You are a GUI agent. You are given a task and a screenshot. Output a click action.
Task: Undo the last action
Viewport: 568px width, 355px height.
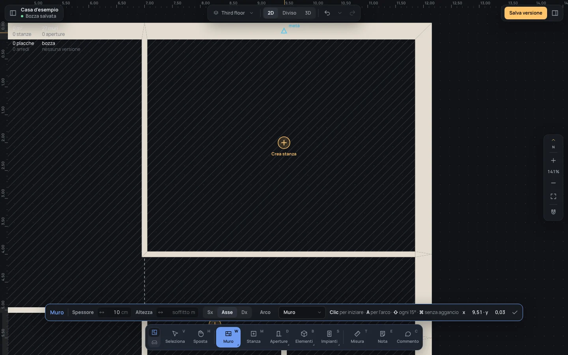point(327,13)
